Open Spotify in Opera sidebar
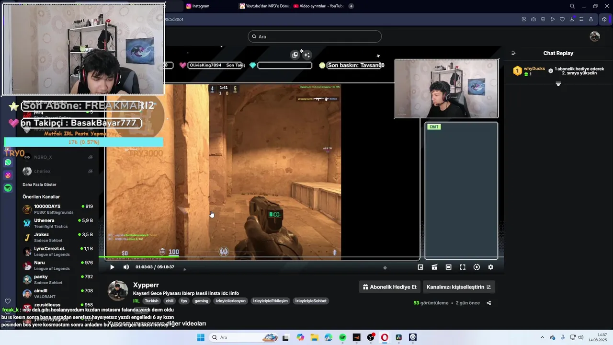This screenshot has width=613, height=345. (x=8, y=188)
